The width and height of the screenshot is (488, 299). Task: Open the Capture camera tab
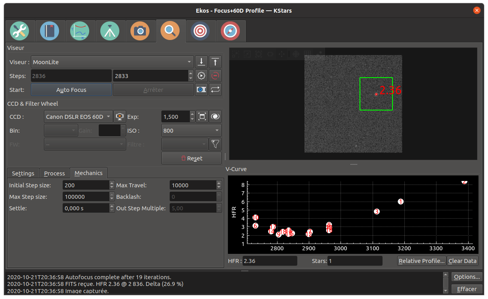tap(140, 31)
